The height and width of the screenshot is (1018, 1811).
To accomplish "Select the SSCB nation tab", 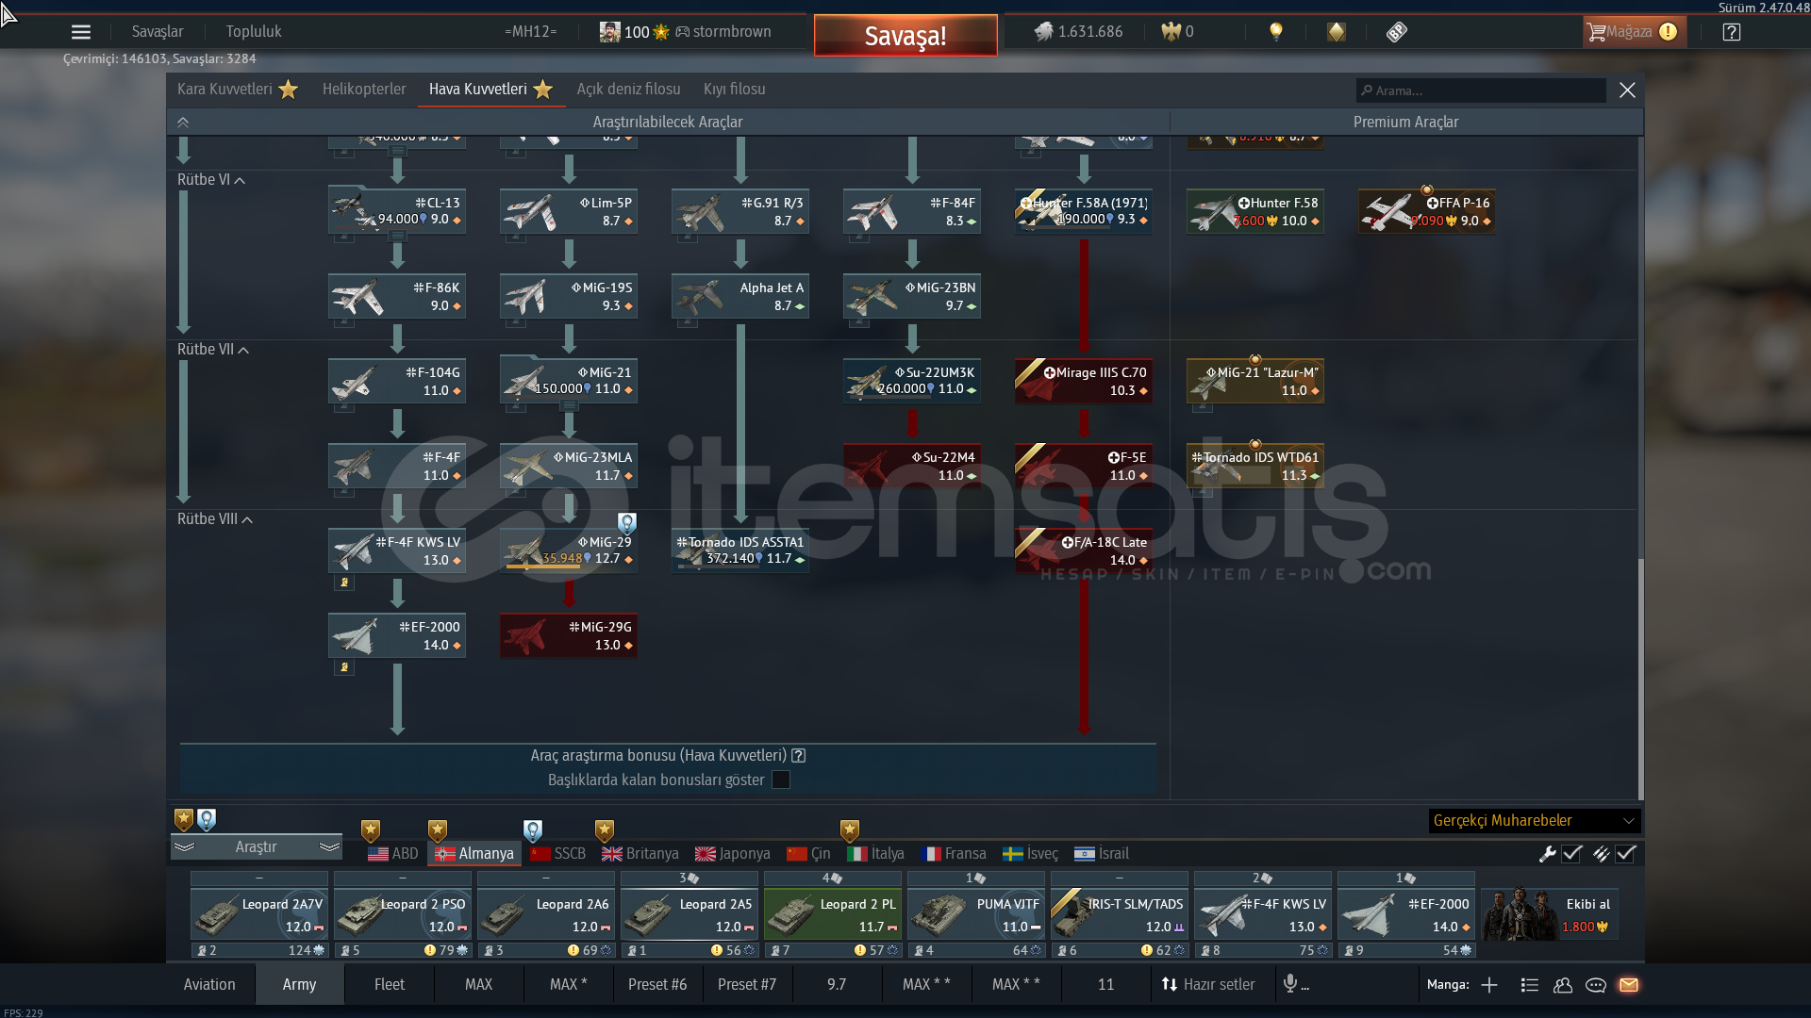I will point(558,854).
